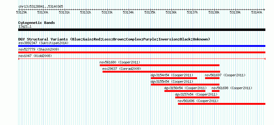Viewport: 274px width, 125px height.
Task: Click the DGV Structural Variants track title
Action: click(114, 39)
